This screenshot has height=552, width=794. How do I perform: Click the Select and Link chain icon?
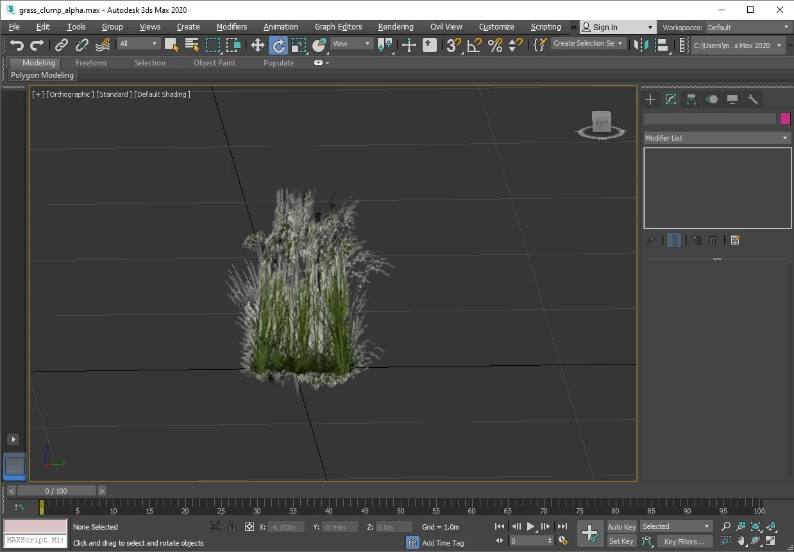(x=61, y=45)
